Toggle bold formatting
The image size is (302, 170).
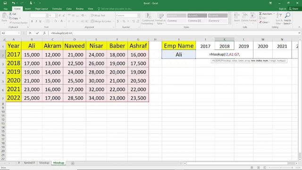(32, 21)
